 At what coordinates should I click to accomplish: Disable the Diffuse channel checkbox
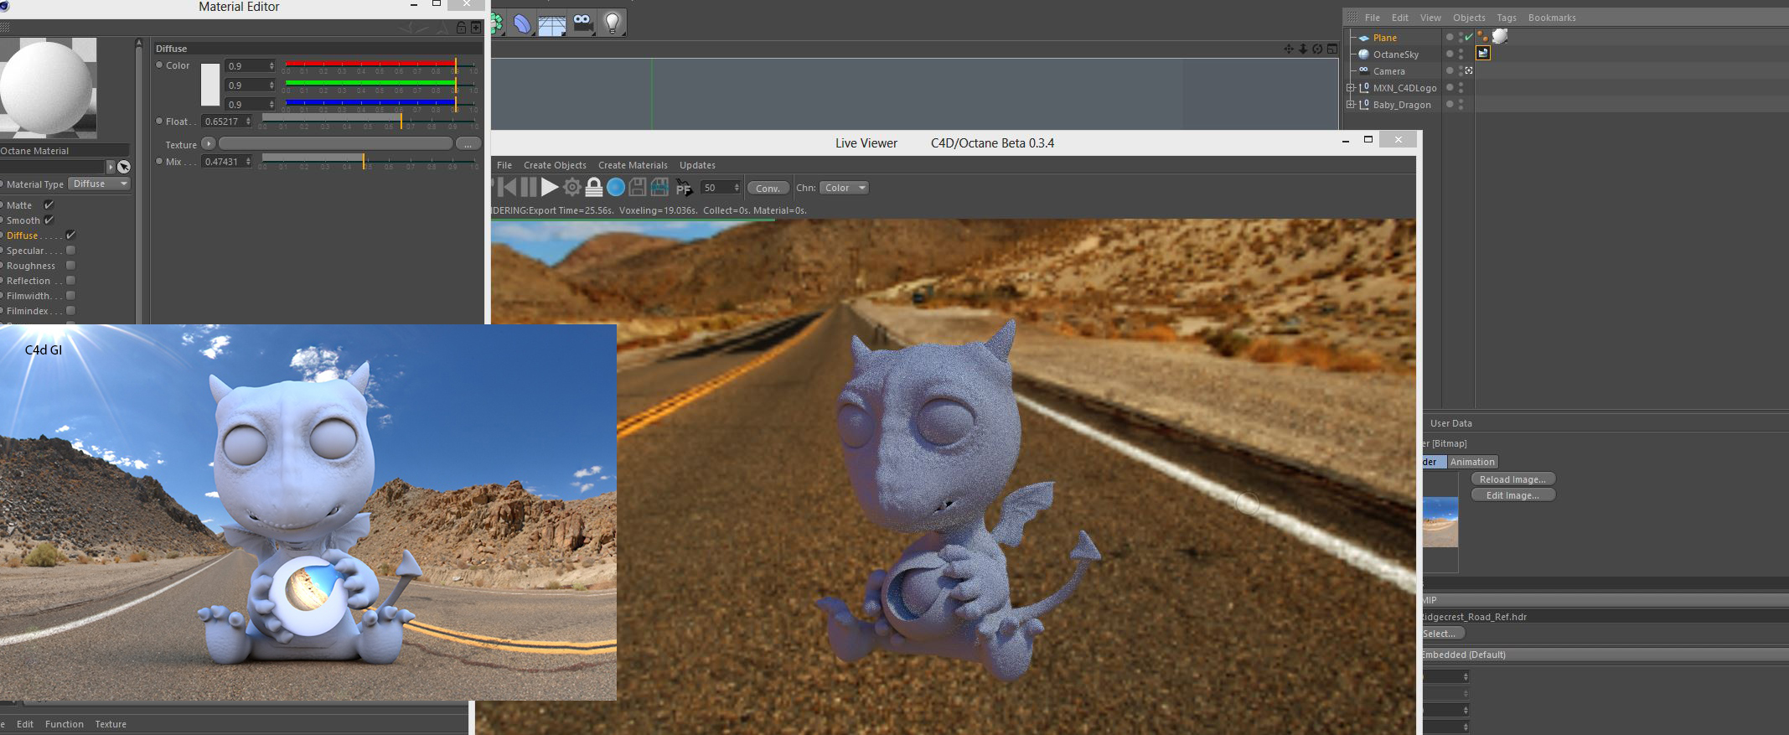[x=70, y=235]
